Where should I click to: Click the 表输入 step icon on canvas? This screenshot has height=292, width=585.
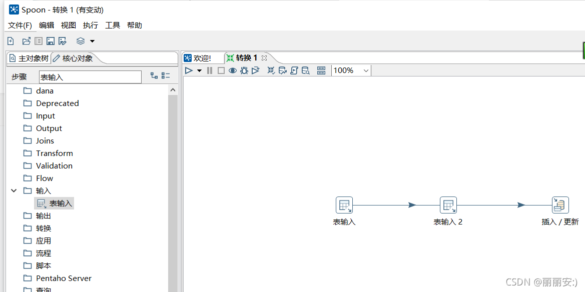point(344,205)
